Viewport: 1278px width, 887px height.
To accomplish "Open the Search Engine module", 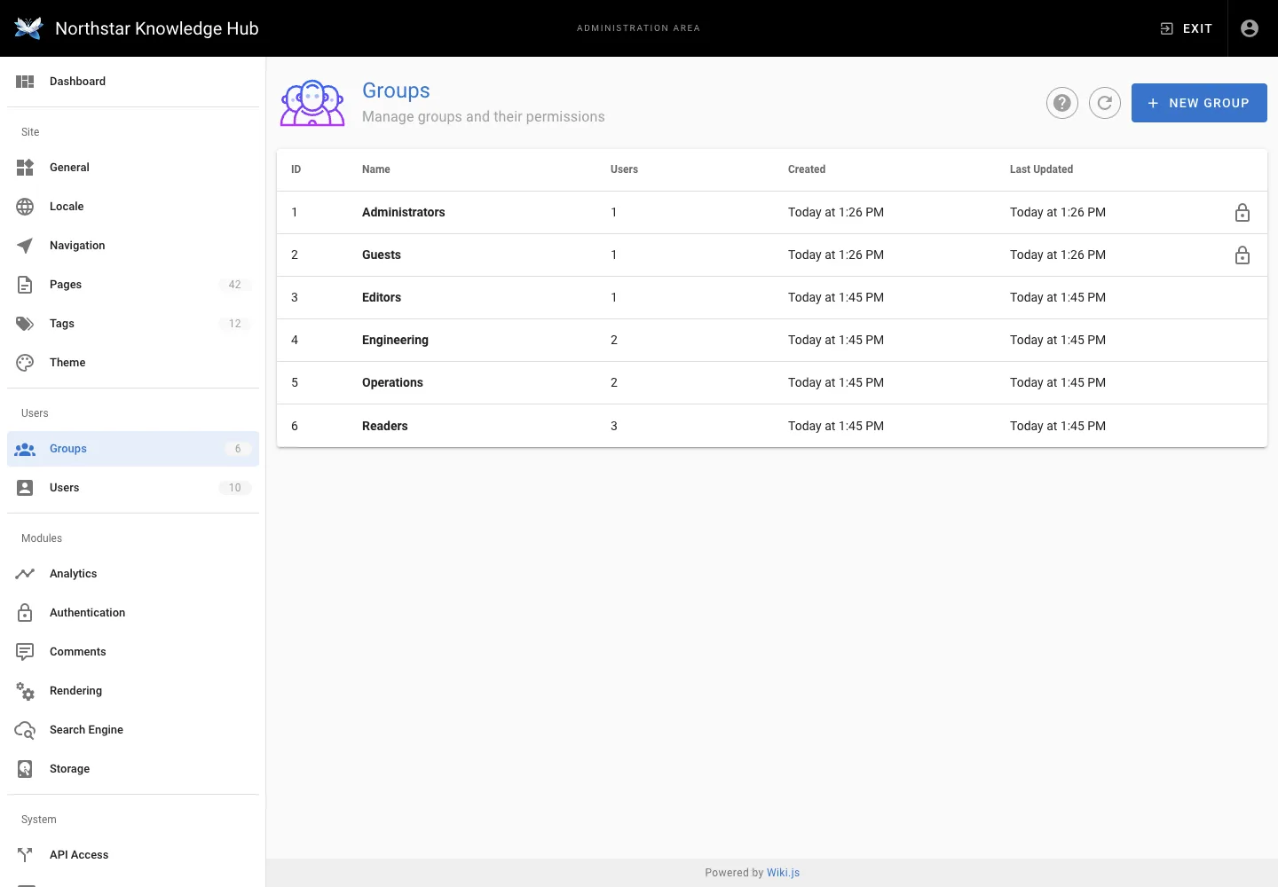I will (133, 730).
